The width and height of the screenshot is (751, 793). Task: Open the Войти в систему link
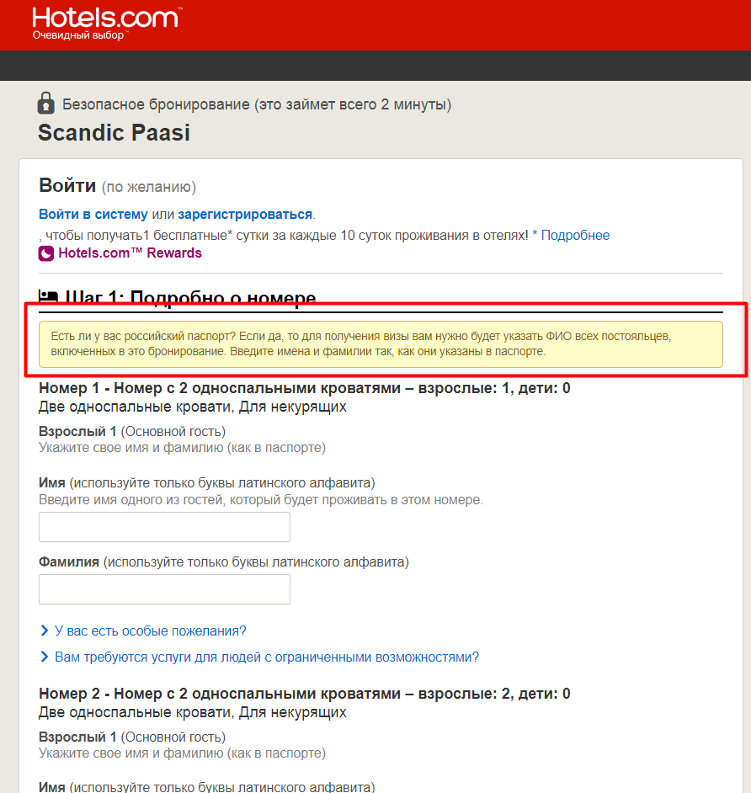click(x=93, y=215)
